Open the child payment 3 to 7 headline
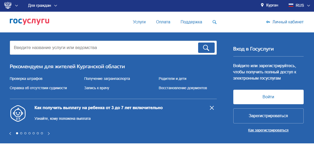The height and width of the screenshot is (147, 314). [x=99, y=108]
